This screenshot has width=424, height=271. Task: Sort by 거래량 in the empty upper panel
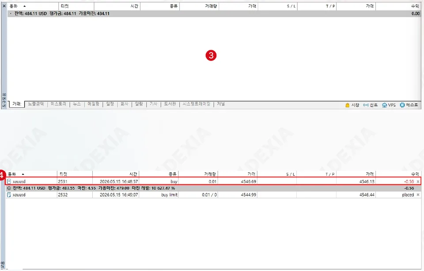(199, 6)
